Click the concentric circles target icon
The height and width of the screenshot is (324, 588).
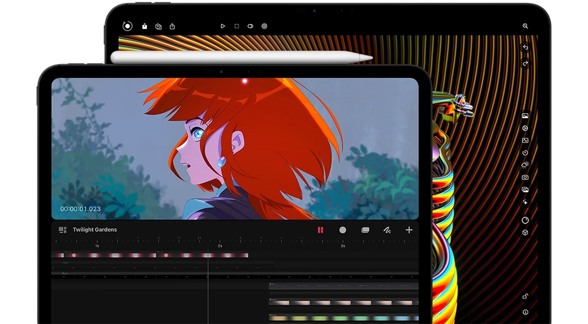click(264, 26)
